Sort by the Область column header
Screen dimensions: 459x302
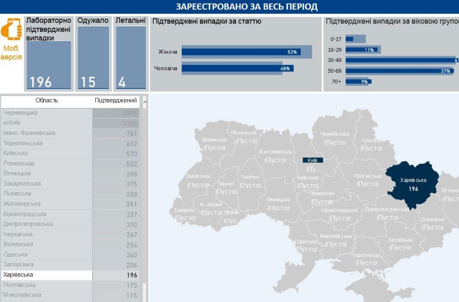click(47, 100)
